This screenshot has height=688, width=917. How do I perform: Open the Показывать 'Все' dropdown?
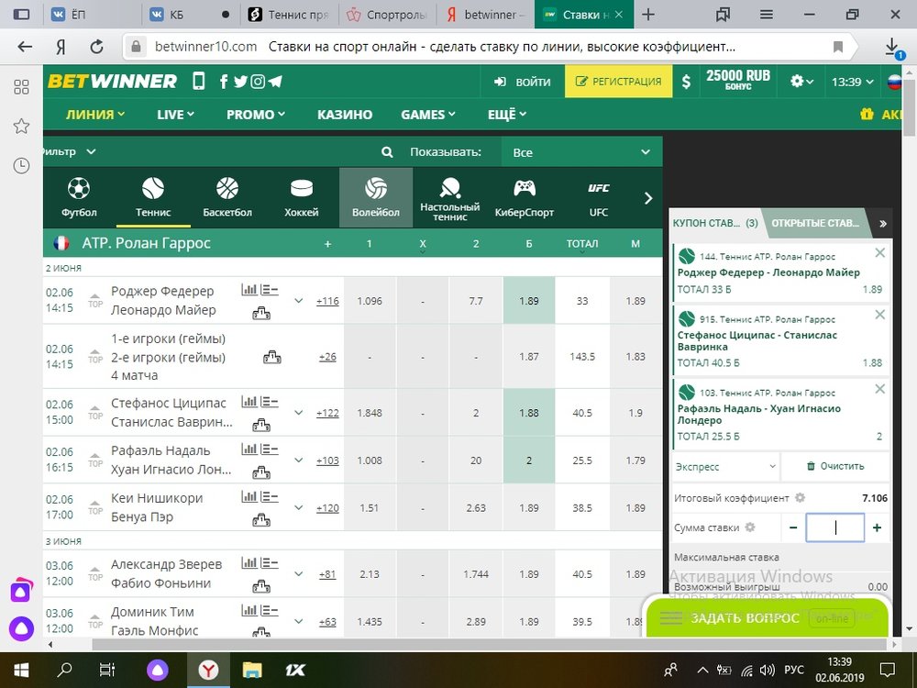pyautogui.click(x=581, y=152)
